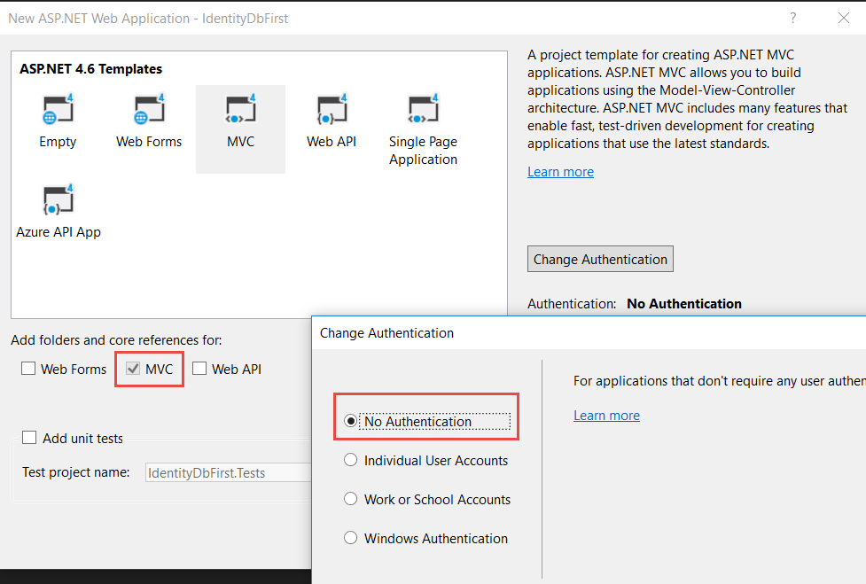Click 'Add folders and core references for:' label

pyautogui.click(x=116, y=340)
